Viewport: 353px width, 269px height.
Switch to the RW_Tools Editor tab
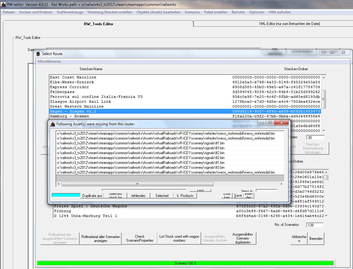[x=98, y=24]
